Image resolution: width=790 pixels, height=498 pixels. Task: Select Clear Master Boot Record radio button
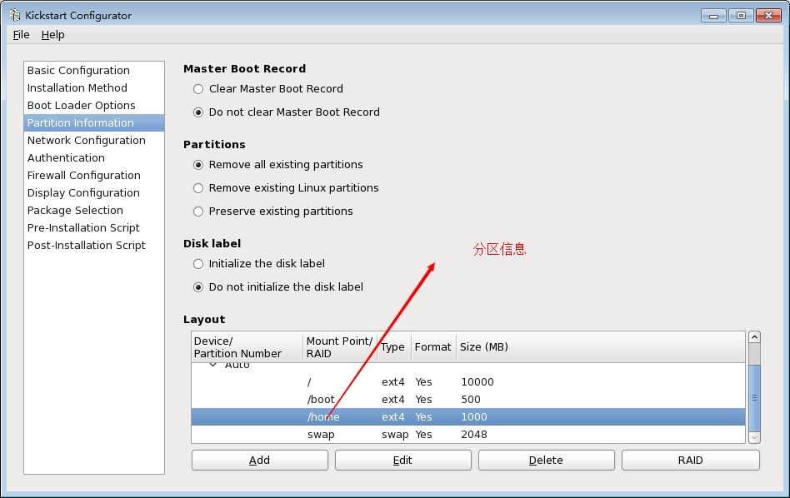coord(198,89)
